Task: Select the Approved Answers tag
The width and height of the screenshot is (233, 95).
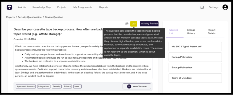Action: (x=26, y=87)
